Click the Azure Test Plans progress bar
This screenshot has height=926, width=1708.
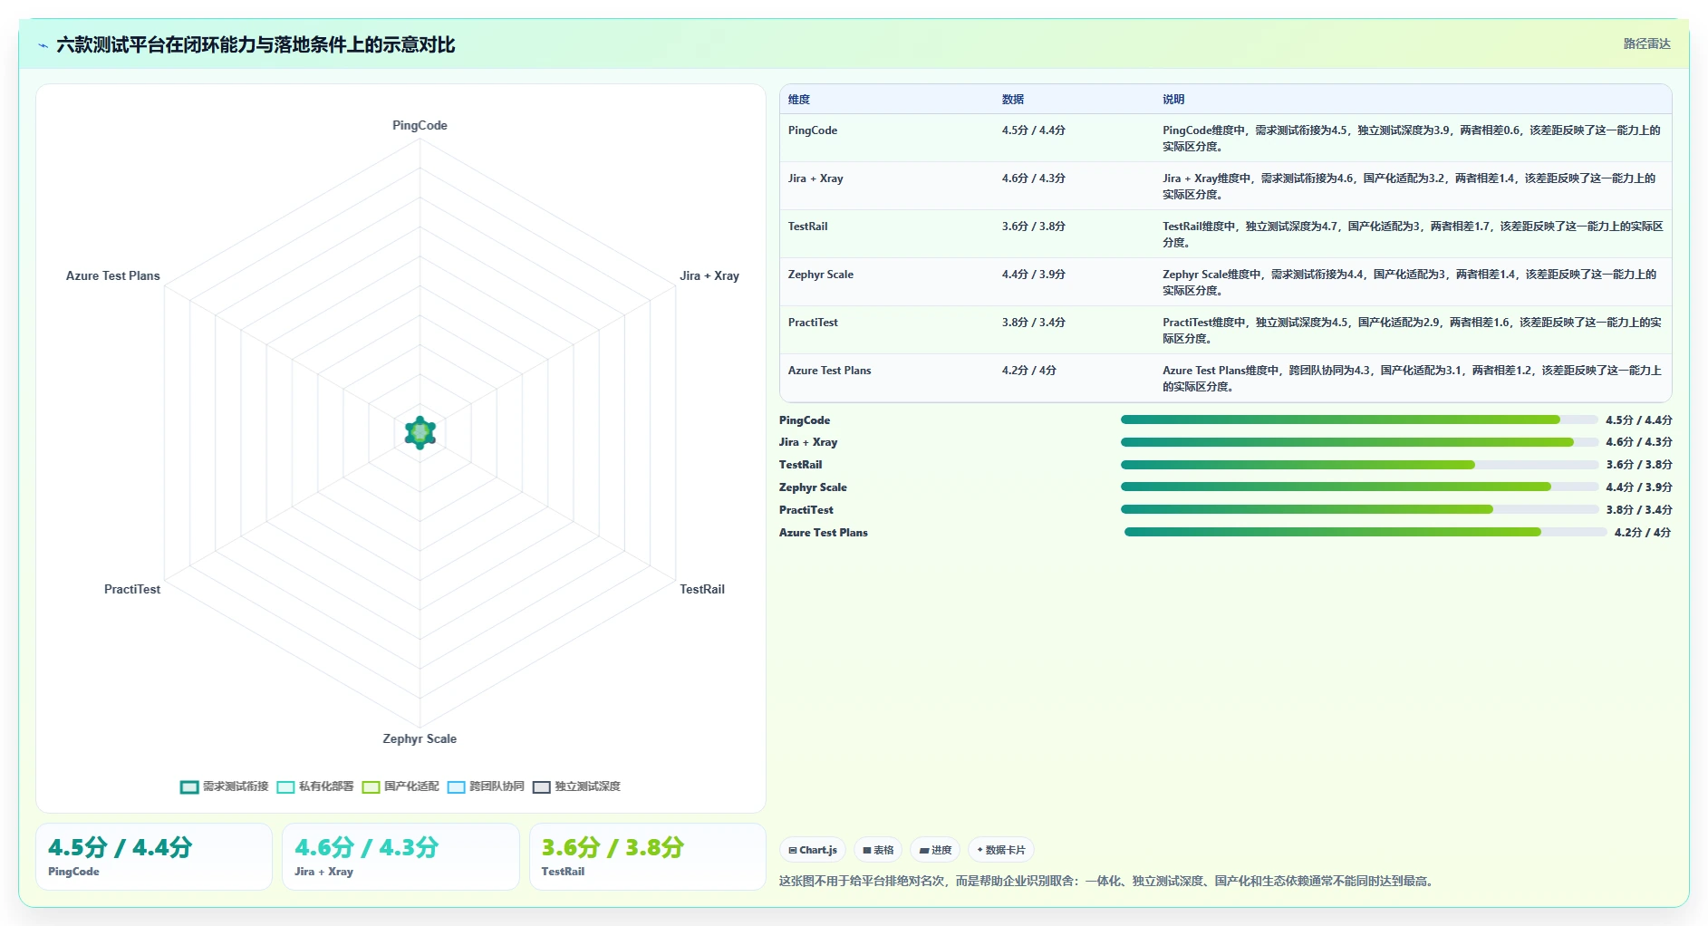point(1365,532)
